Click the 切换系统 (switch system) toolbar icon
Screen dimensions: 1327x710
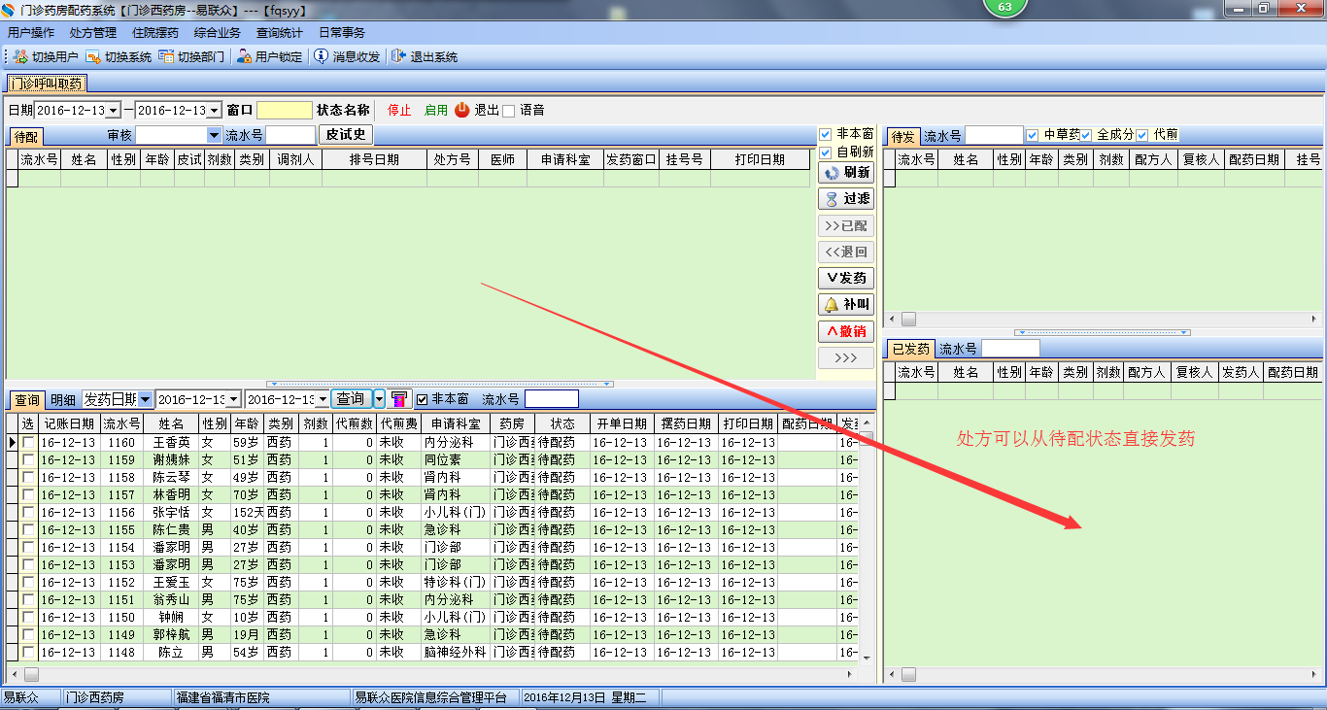click(x=93, y=57)
